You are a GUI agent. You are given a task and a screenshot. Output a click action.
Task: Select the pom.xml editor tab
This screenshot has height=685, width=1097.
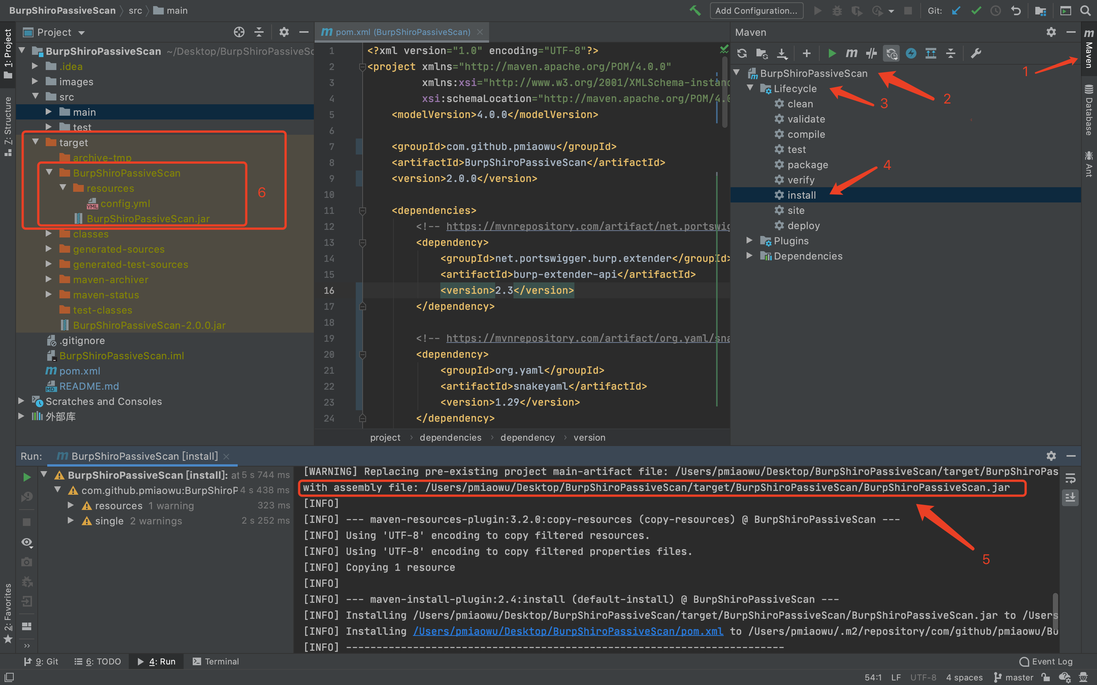(x=402, y=32)
